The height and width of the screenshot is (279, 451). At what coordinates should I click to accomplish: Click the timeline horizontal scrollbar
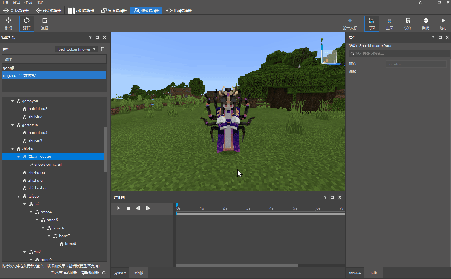237,265
